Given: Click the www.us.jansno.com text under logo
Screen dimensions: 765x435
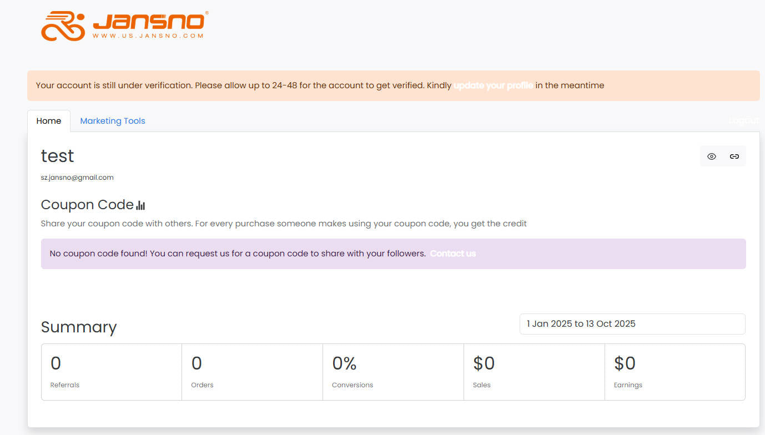Looking at the screenshot, I should coord(148,36).
